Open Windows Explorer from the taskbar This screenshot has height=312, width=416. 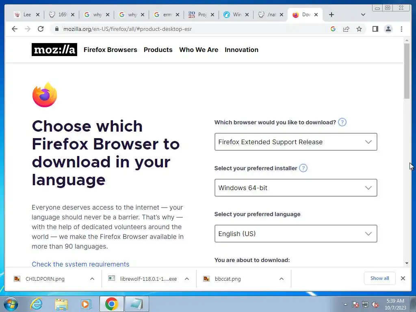click(x=61, y=304)
